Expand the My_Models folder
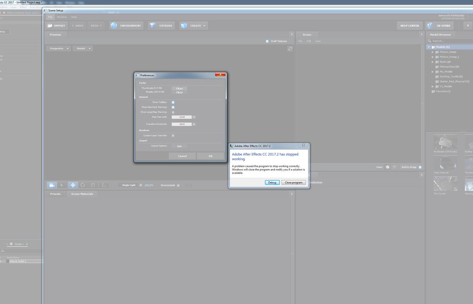This screenshot has width=473, height=304. (x=433, y=72)
